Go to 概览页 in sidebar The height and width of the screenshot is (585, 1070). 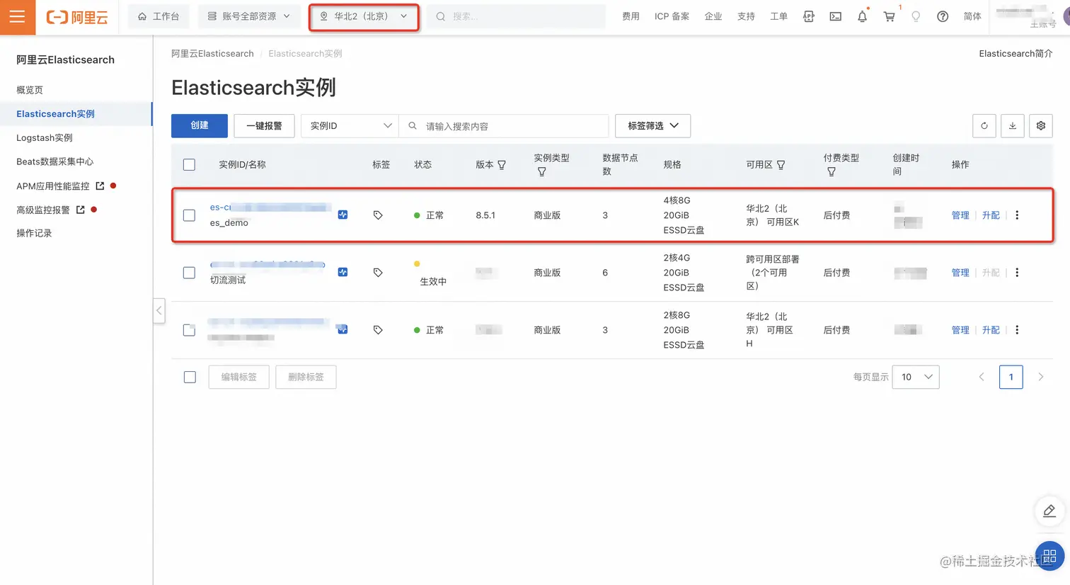click(30, 90)
